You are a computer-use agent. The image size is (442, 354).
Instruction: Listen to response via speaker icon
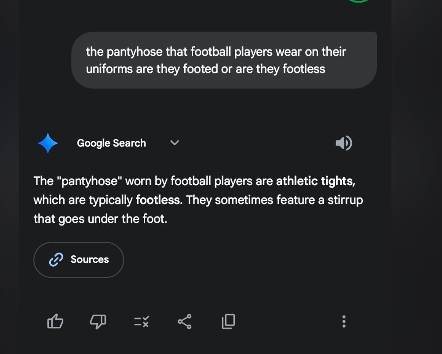(x=343, y=143)
